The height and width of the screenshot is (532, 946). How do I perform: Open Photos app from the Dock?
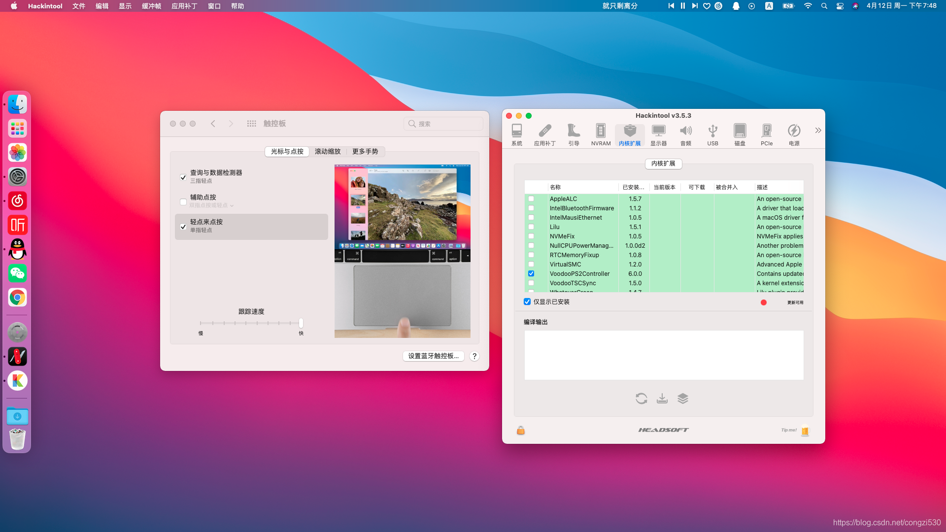tap(17, 153)
